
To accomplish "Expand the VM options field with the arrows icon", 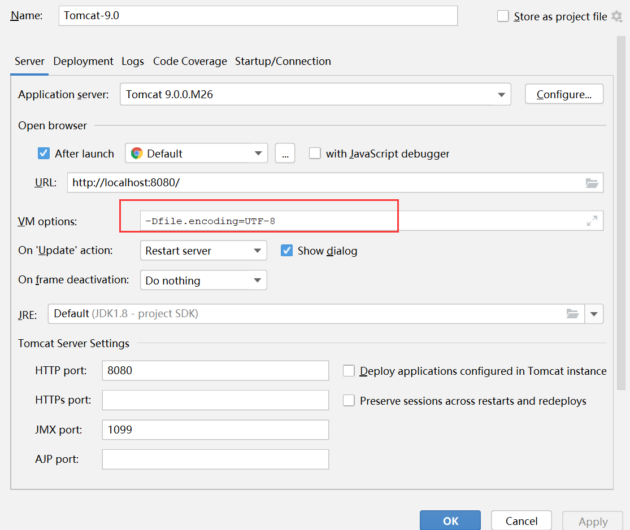I will click(592, 221).
